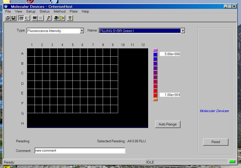The image size is (241, 168).
Task: Click the 5.00e+006 upper range field
Action: point(170,54)
